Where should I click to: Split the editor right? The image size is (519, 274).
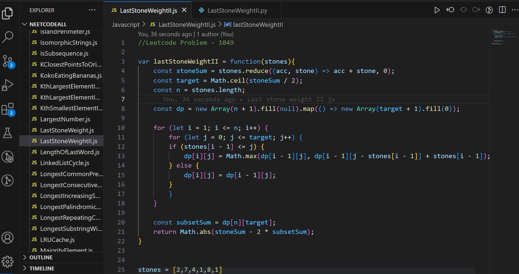click(502, 10)
